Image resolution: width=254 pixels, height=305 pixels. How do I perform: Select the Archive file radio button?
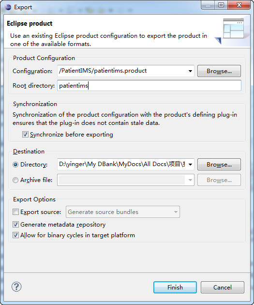click(15, 180)
